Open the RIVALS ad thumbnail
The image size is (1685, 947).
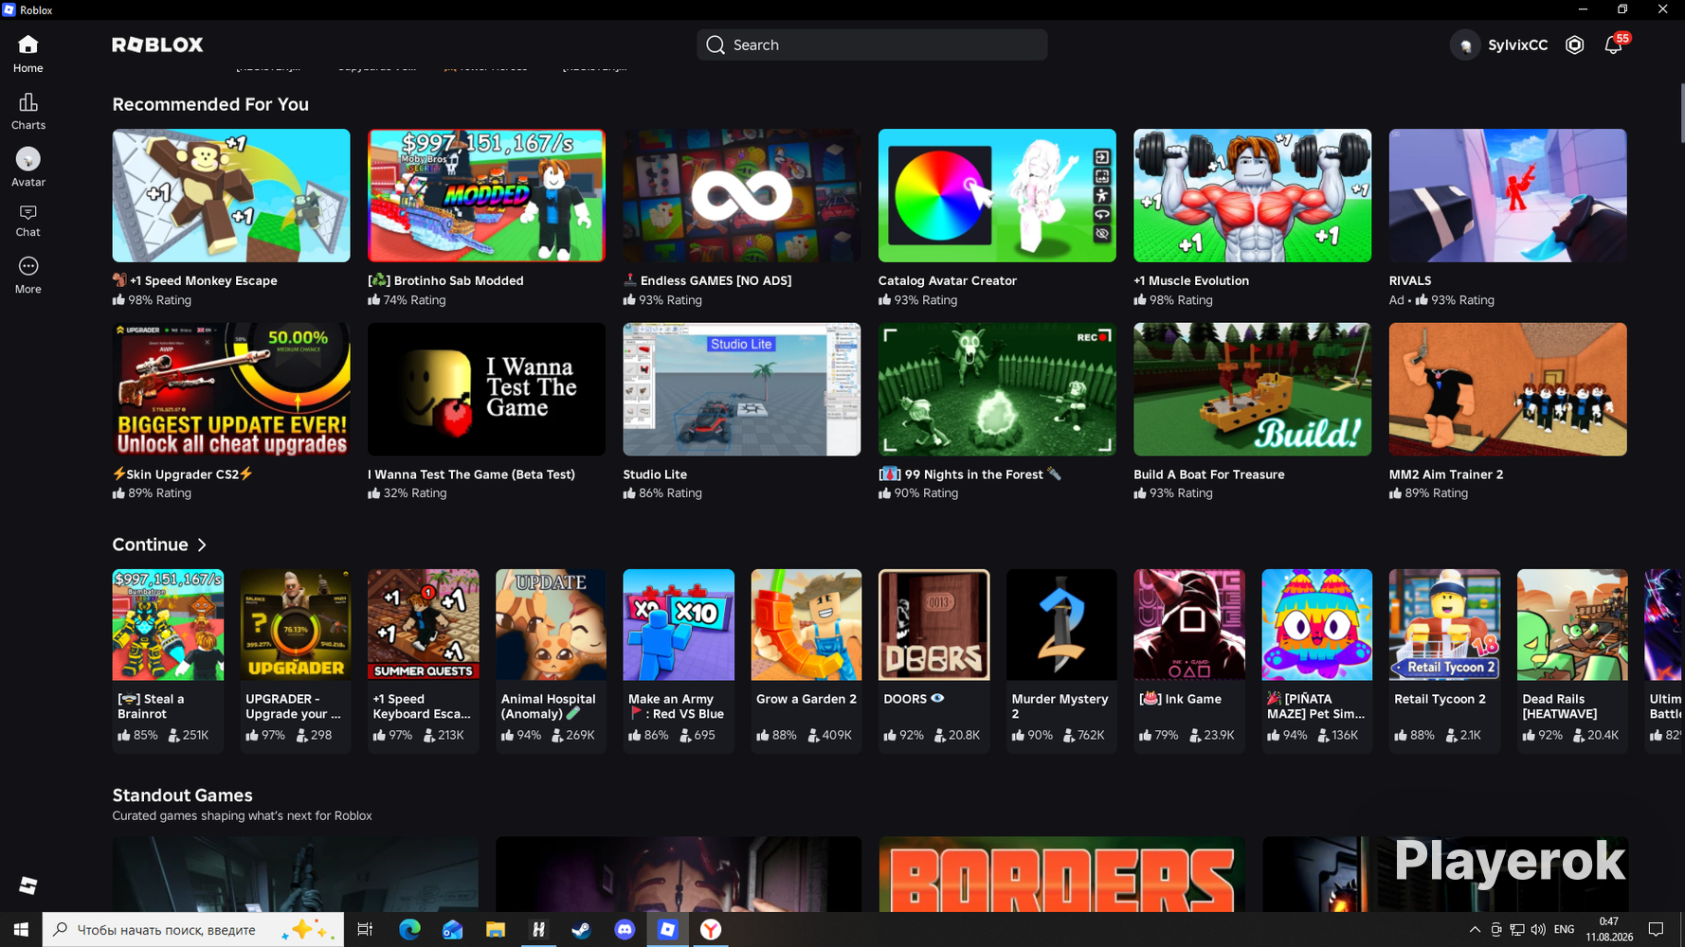coord(1508,195)
